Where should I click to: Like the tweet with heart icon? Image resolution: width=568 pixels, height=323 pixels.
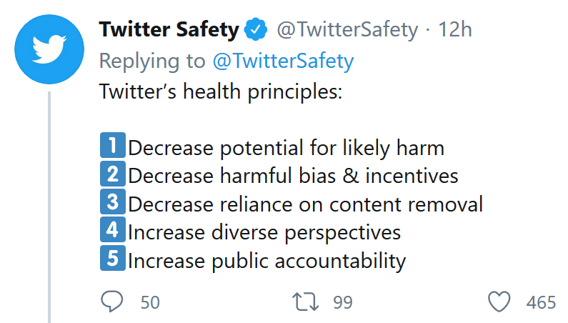(499, 302)
